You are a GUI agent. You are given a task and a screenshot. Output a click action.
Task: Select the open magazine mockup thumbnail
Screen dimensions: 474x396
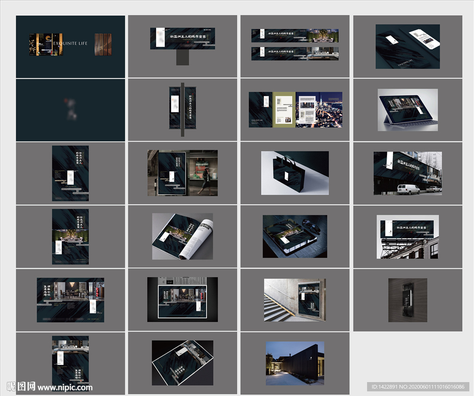pyautogui.click(x=182, y=236)
